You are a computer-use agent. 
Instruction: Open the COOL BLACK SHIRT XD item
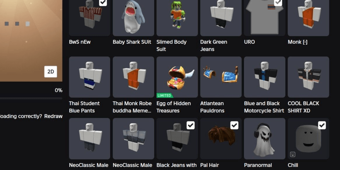pyautogui.click(x=308, y=77)
